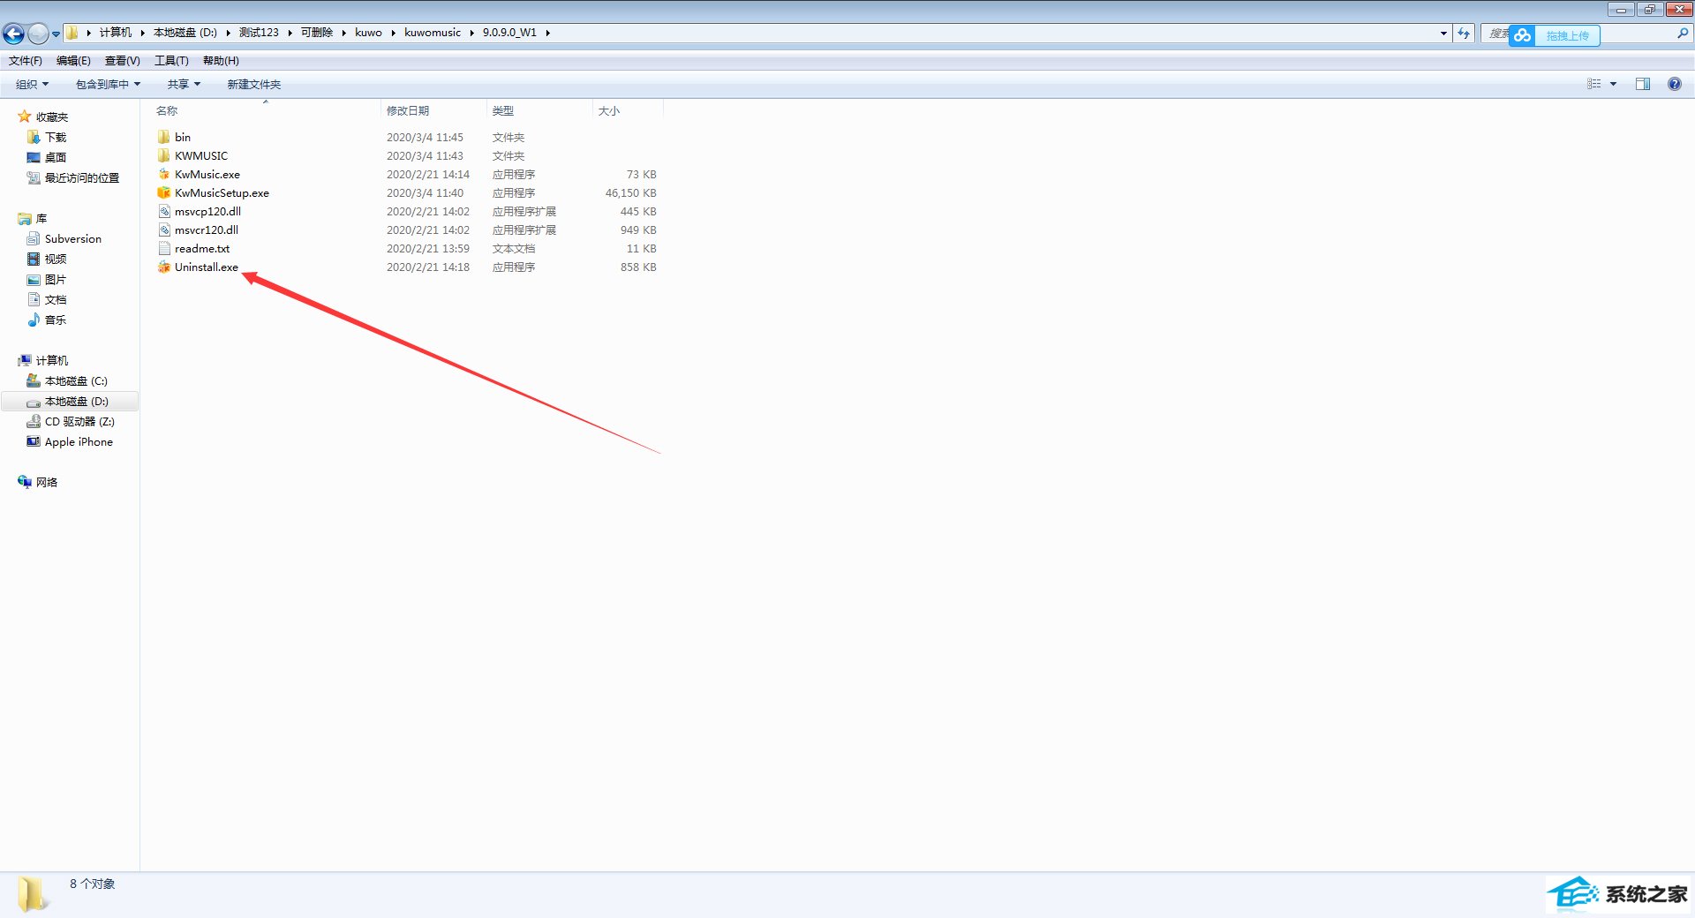Open Apple iPhone in the navigation pane
This screenshot has height=918, width=1695.
79,441
